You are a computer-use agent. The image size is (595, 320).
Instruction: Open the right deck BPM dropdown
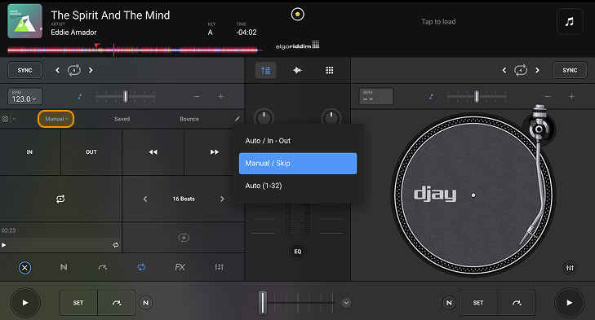[376, 97]
